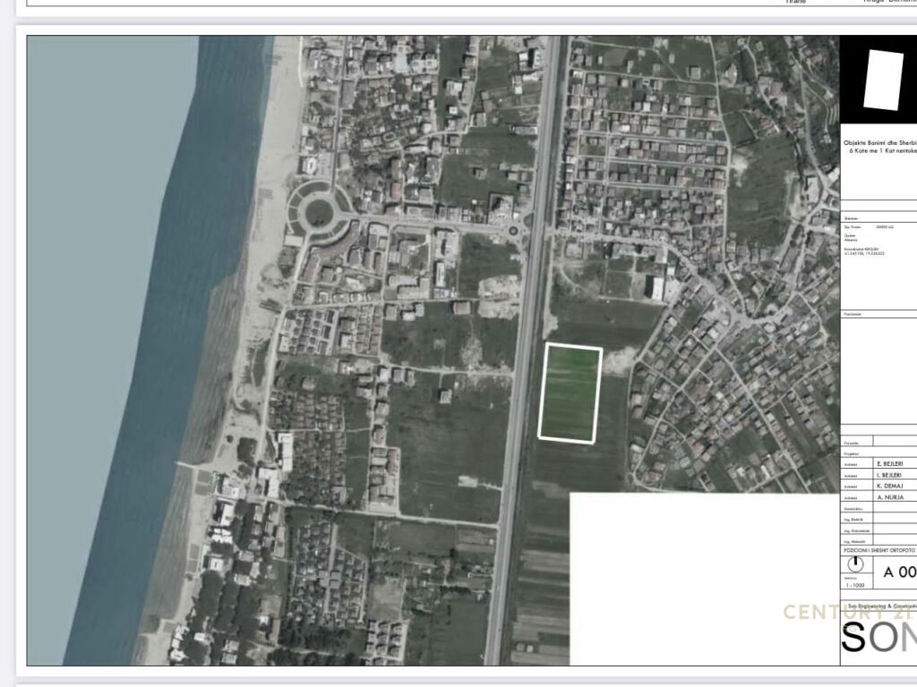
Task: Select the white-outlined green plot on the map
Action: (570, 394)
